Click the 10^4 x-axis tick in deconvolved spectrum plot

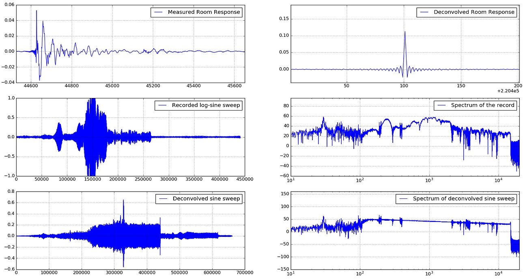pos(498,273)
